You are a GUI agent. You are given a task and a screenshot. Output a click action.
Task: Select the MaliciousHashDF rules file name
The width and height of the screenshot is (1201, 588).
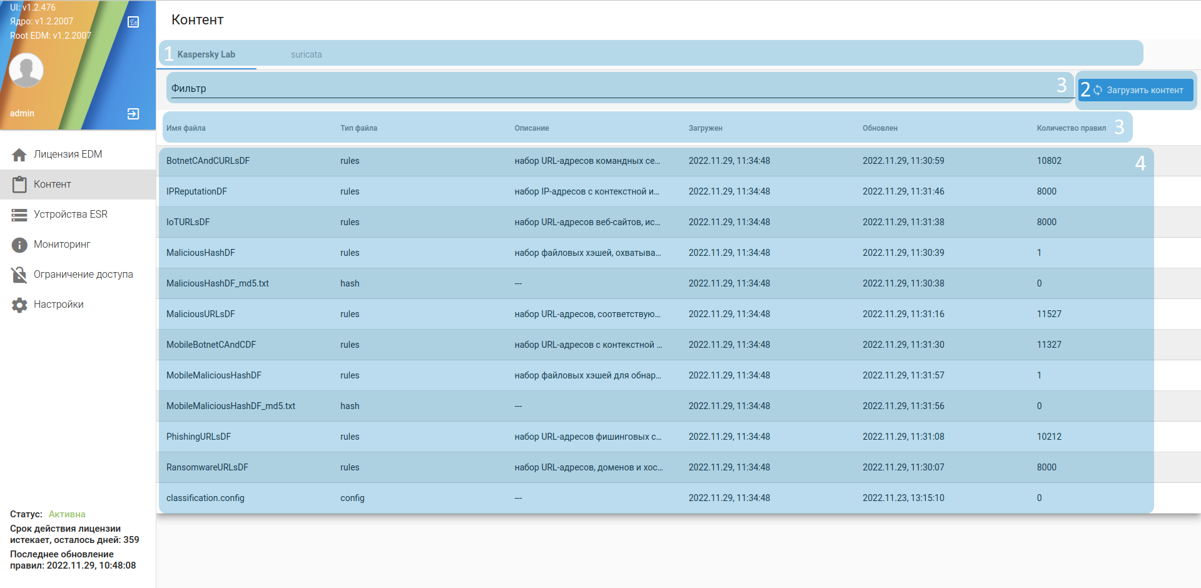(x=201, y=253)
